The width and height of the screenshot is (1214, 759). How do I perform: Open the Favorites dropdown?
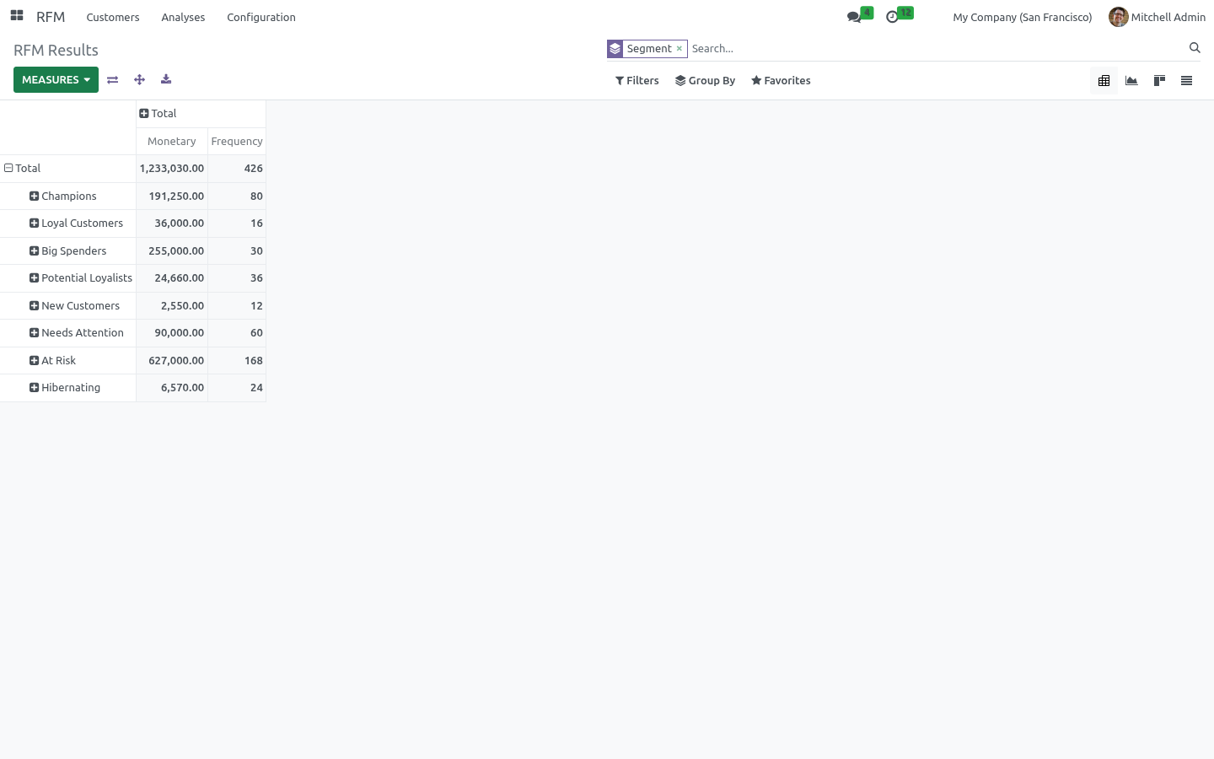(781, 81)
